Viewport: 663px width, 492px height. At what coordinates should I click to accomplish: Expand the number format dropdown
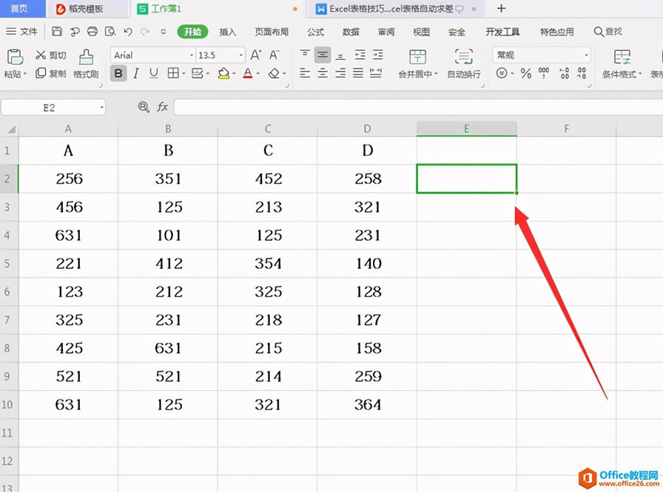click(586, 55)
